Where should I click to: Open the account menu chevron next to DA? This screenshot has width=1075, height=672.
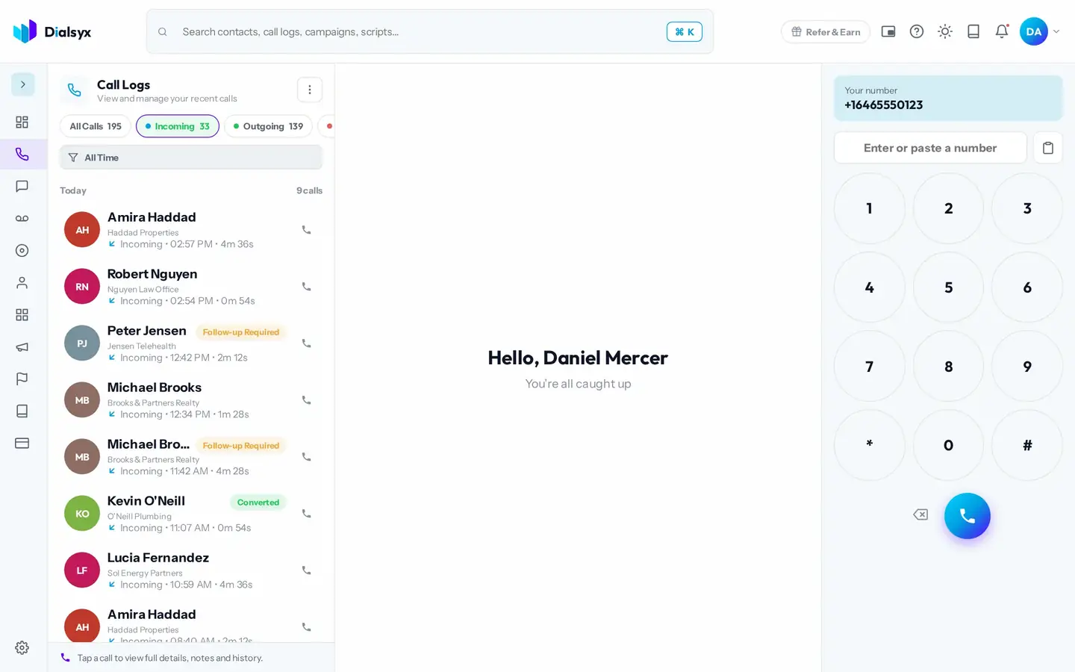tap(1056, 31)
